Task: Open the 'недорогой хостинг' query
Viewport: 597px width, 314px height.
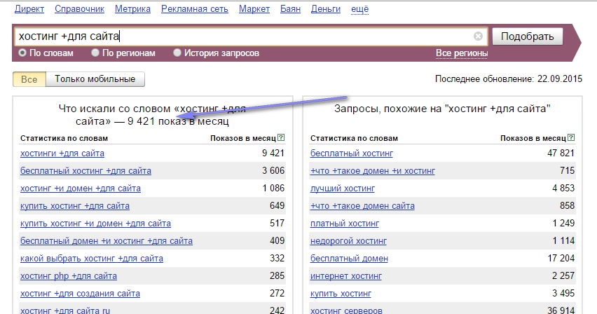Action: (348, 241)
